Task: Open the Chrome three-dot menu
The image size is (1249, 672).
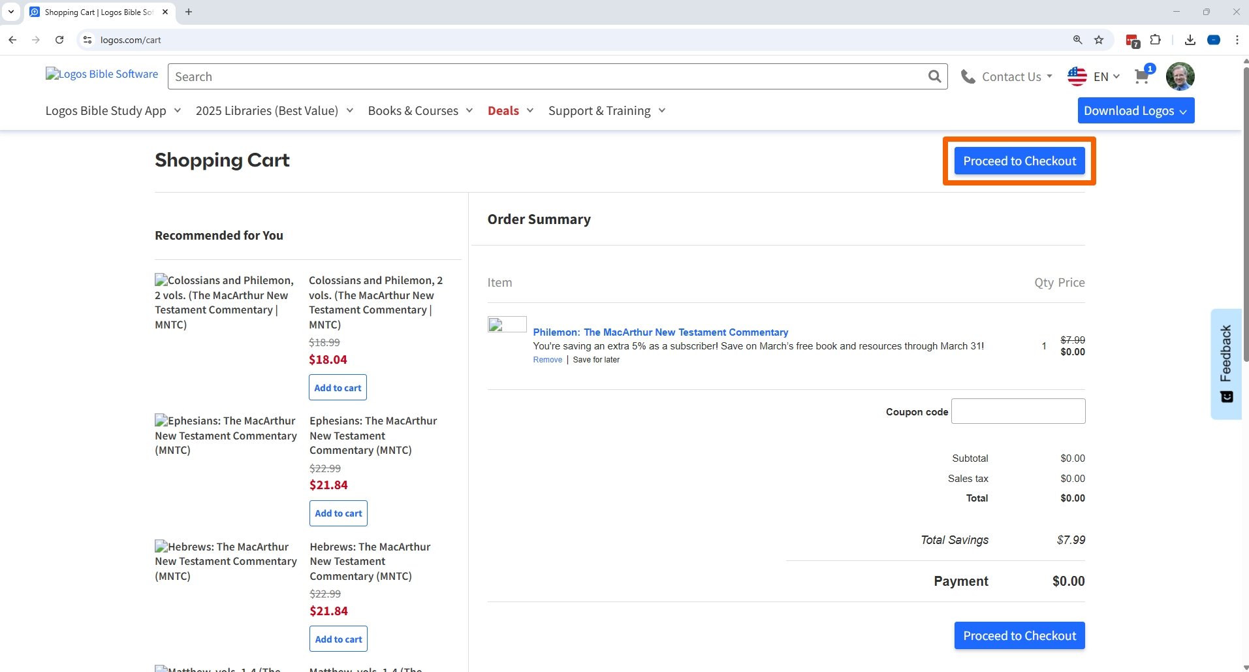Action: pyautogui.click(x=1237, y=40)
